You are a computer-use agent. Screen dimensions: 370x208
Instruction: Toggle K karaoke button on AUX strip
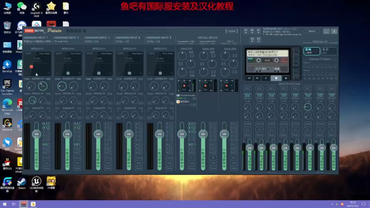point(213,158)
